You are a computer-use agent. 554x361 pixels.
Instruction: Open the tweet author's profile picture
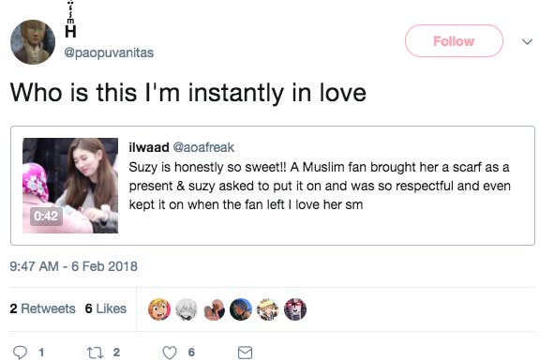click(33, 41)
